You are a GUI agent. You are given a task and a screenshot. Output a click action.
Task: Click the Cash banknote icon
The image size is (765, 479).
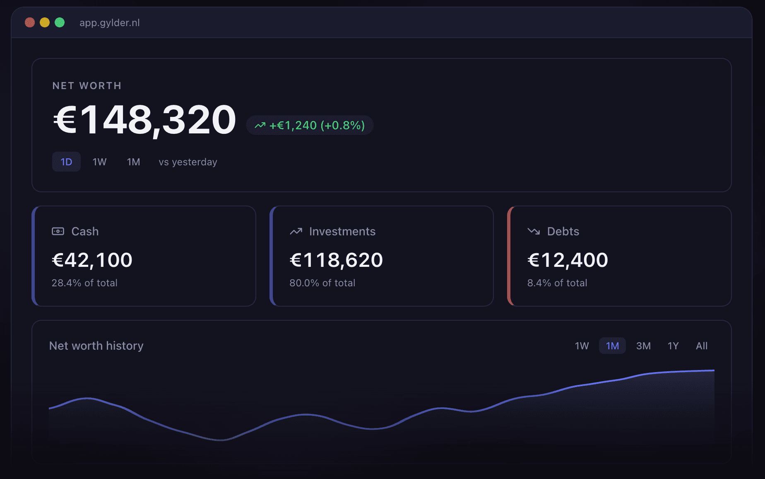pos(58,231)
